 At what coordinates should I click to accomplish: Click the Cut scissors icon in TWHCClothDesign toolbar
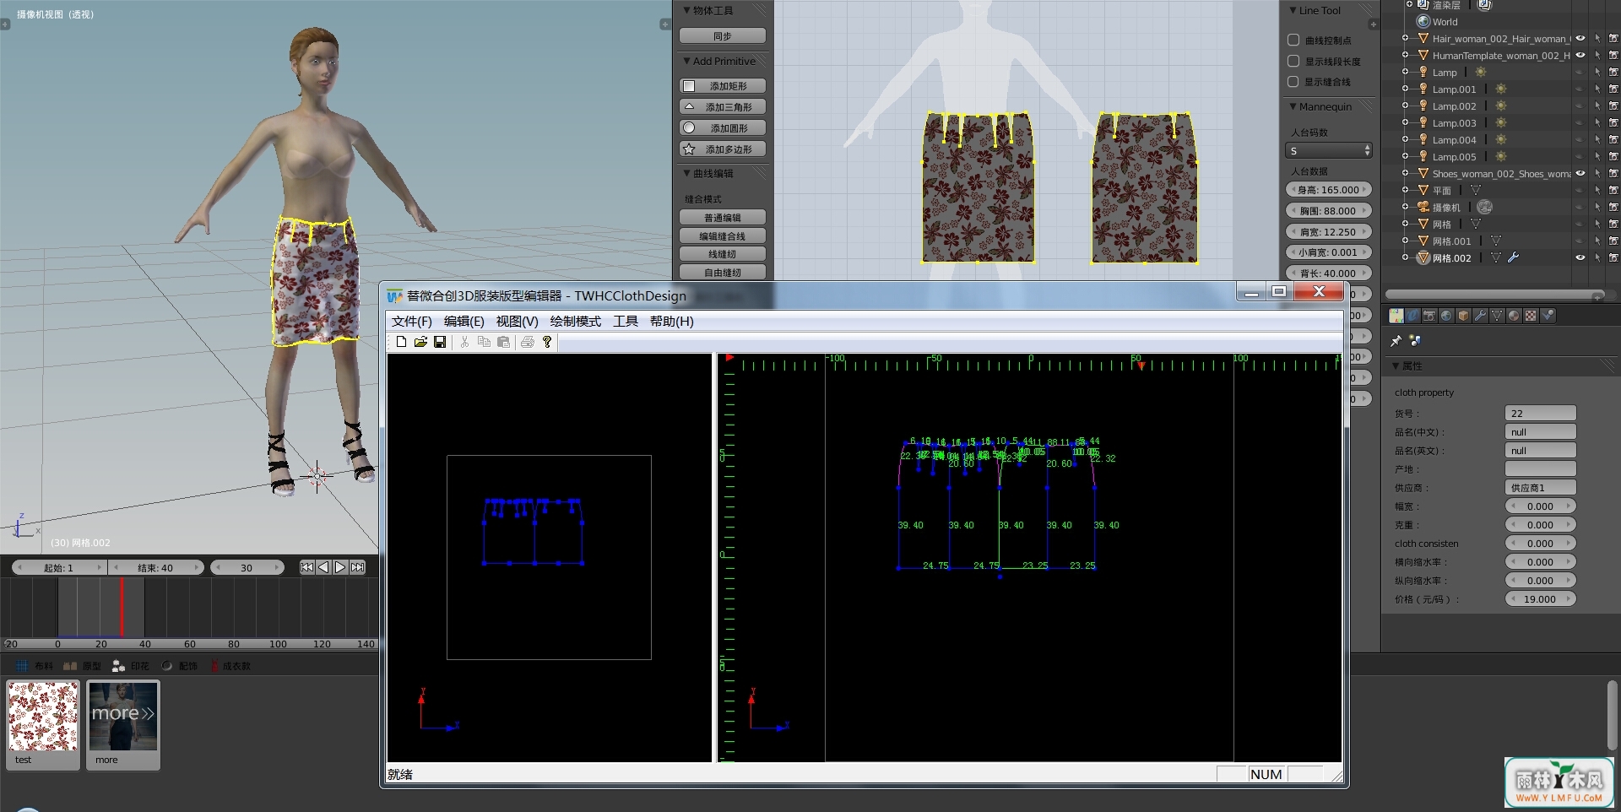464,342
